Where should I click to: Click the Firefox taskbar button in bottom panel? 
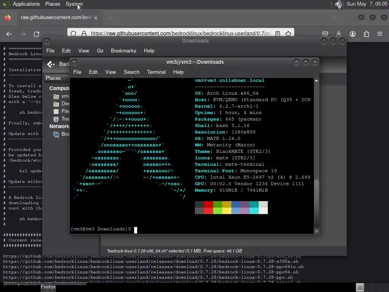click(48, 287)
